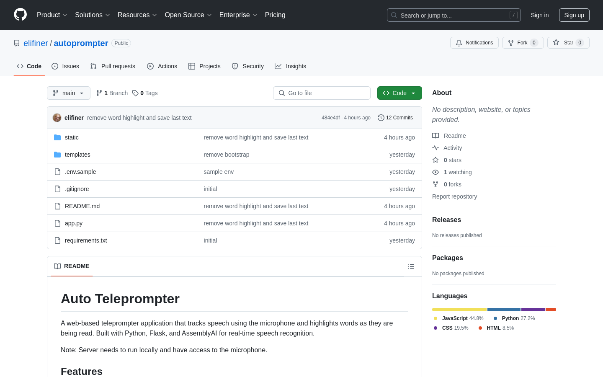Click the Report repository link
This screenshot has height=377, width=603.
point(454,196)
